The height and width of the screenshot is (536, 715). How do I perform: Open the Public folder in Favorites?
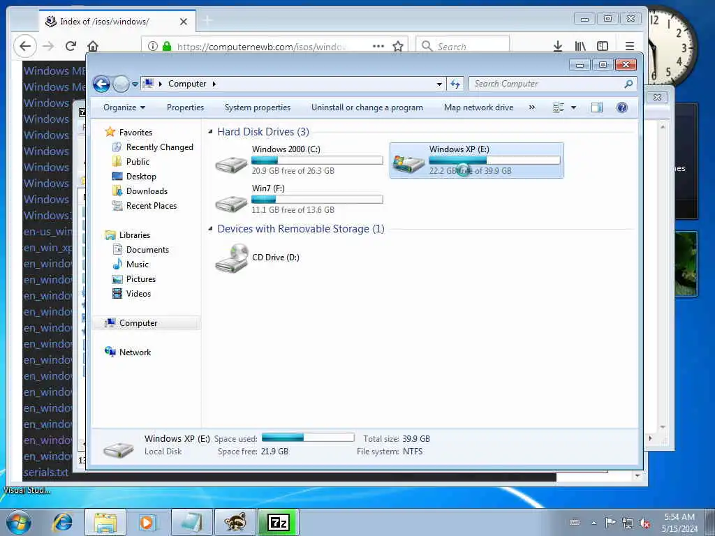(x=138, y=162)
